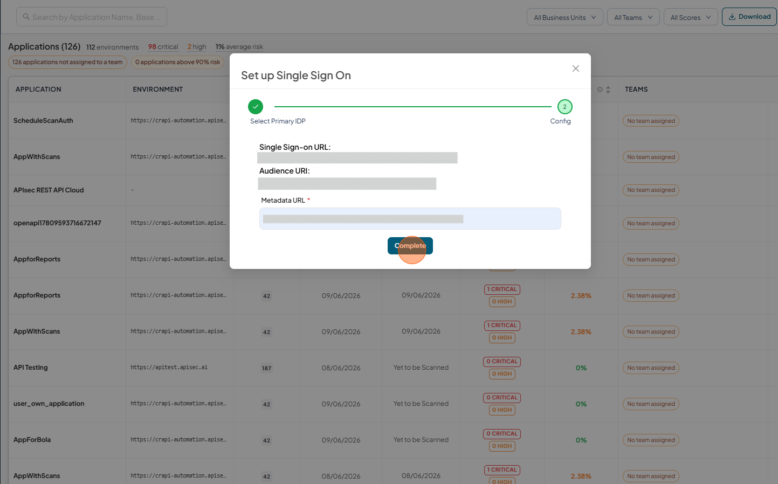
Task: Filter by 126 applications not assigned to a team
Action: click(x=67, y=62)
